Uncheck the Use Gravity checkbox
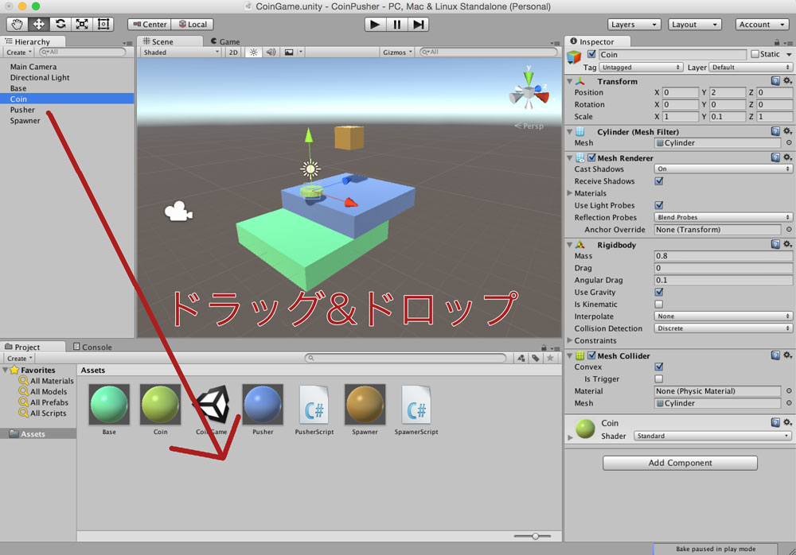The width and height of the screenshot is (796, 555). (x=659, y=293)
